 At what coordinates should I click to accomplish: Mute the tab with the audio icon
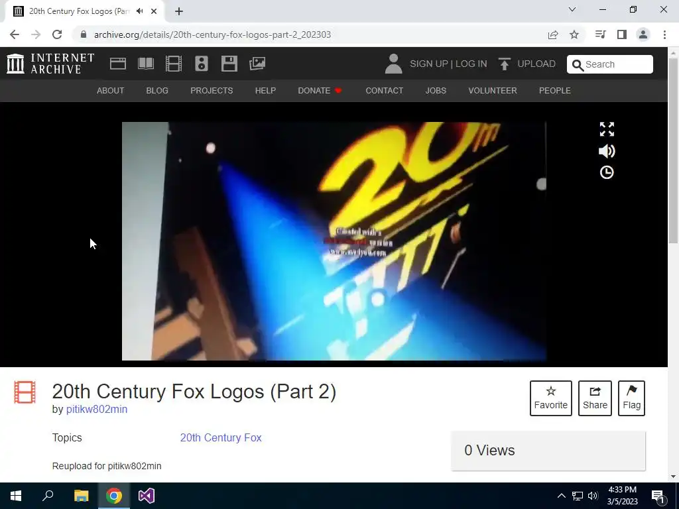coord(139,11)
